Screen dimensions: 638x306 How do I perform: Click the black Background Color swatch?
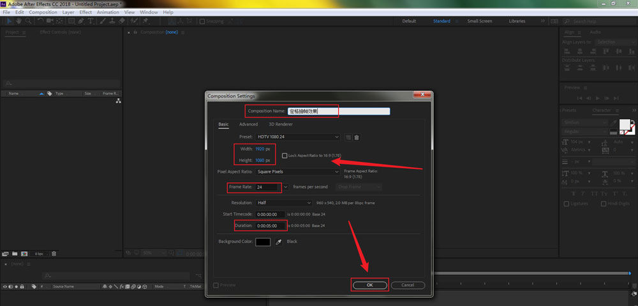263,242
